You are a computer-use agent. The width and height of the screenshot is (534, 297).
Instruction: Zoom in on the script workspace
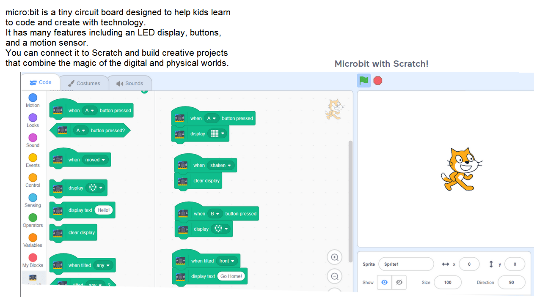335,257
